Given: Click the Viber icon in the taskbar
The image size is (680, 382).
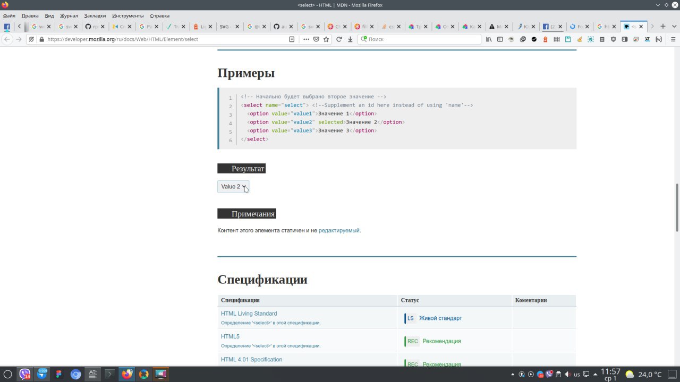Looking at the screenshot, I should 24,374.
